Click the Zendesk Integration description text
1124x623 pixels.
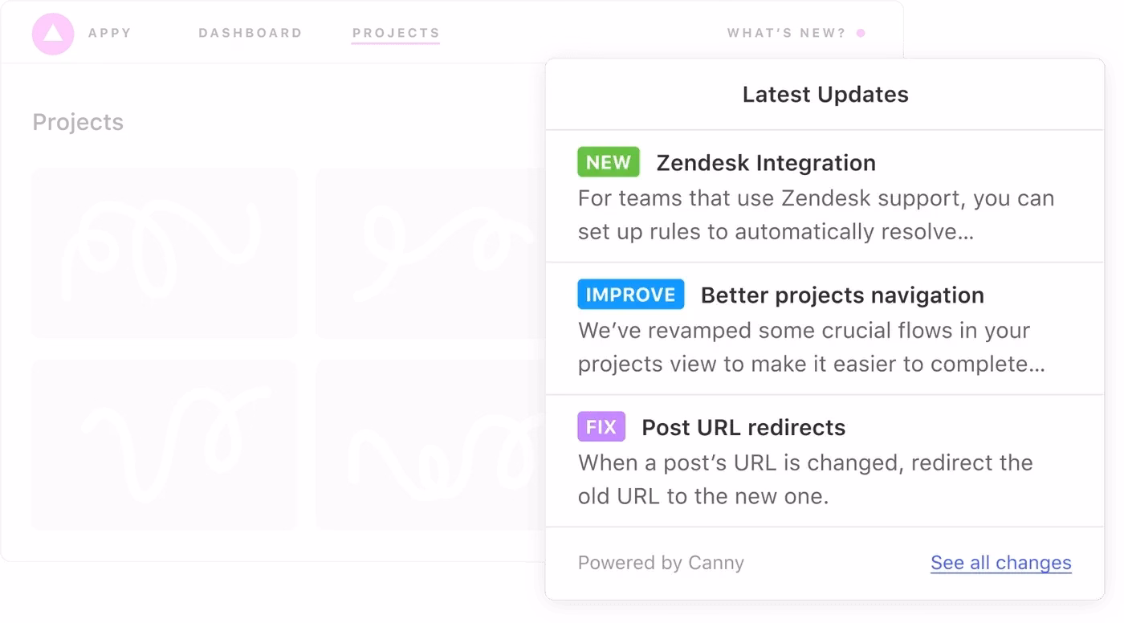[816, 215]
